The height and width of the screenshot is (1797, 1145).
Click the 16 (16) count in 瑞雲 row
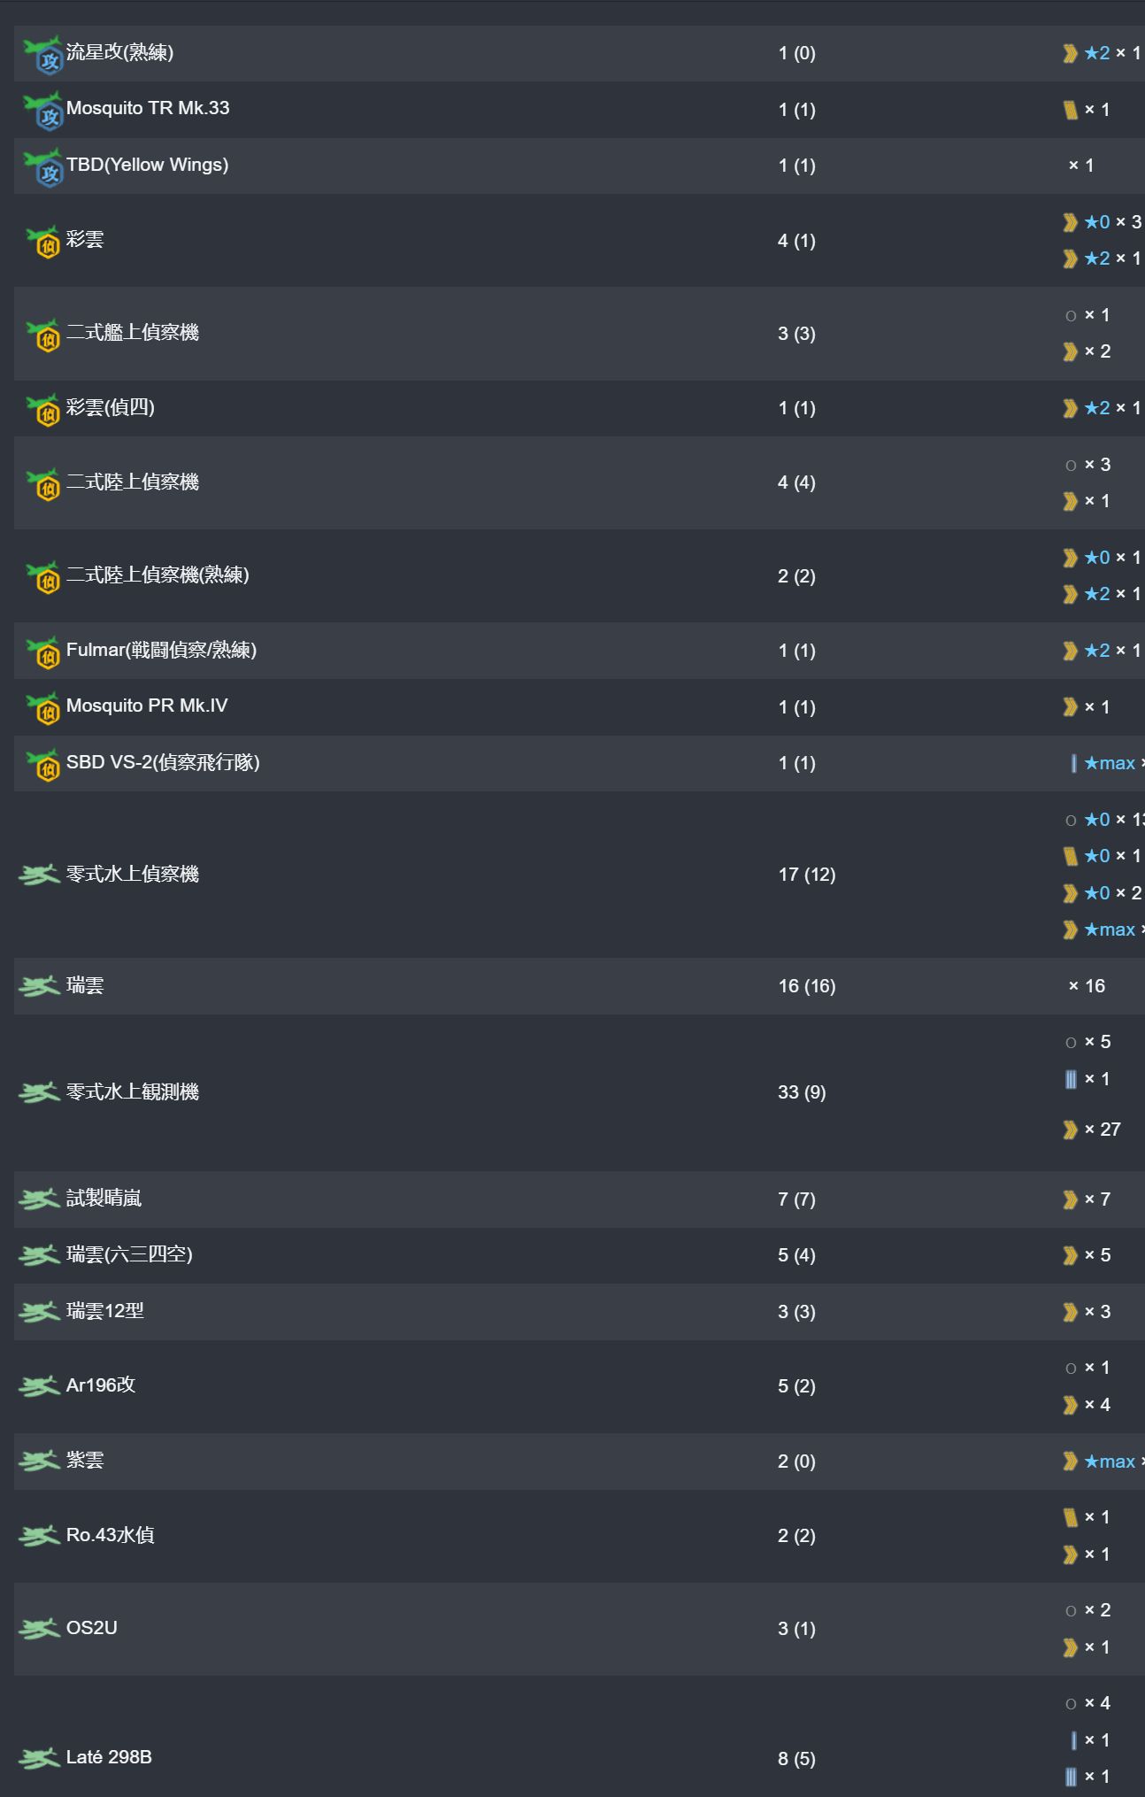point(807,986)
